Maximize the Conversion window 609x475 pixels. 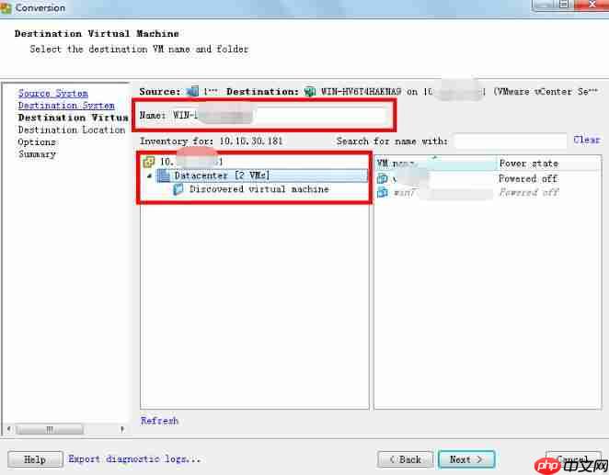point(564,5)
